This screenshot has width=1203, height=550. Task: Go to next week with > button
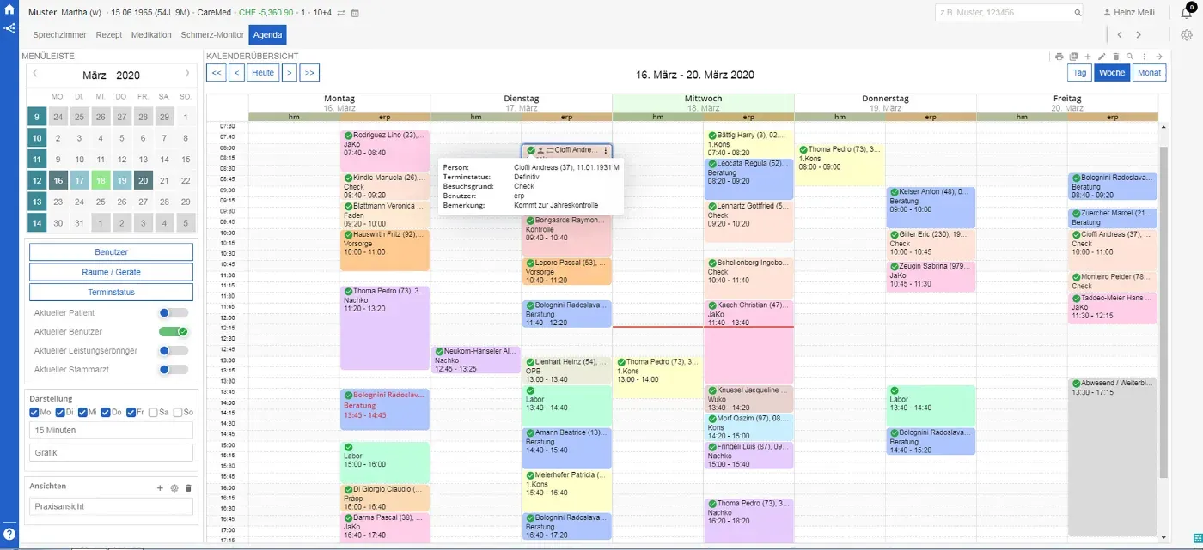(x=290, y=73)
